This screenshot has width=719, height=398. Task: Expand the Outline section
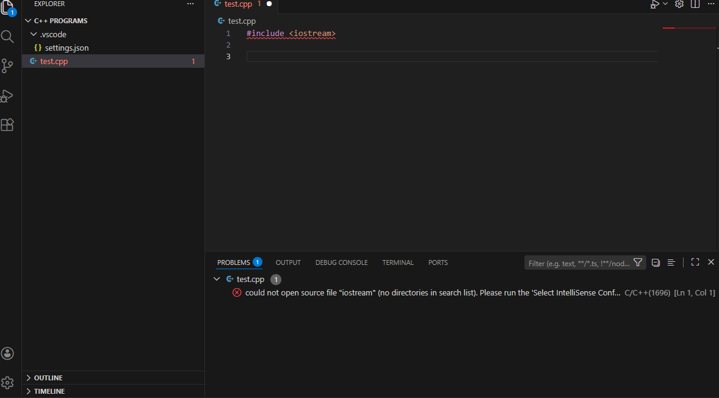pyautogui.click(x=48, y=378)
